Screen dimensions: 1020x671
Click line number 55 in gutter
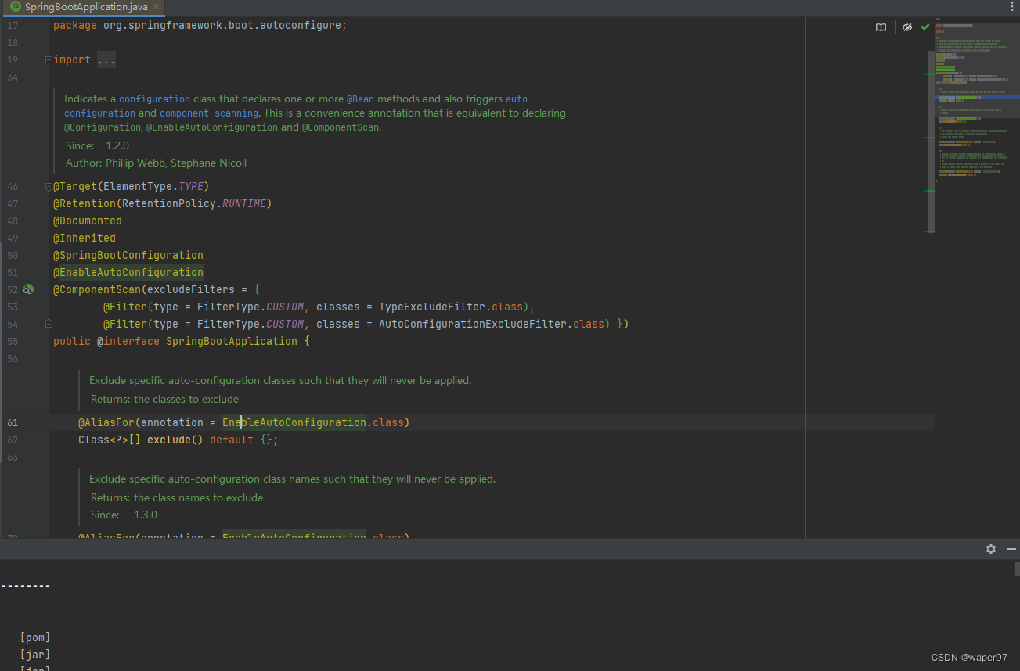point(13,341)
